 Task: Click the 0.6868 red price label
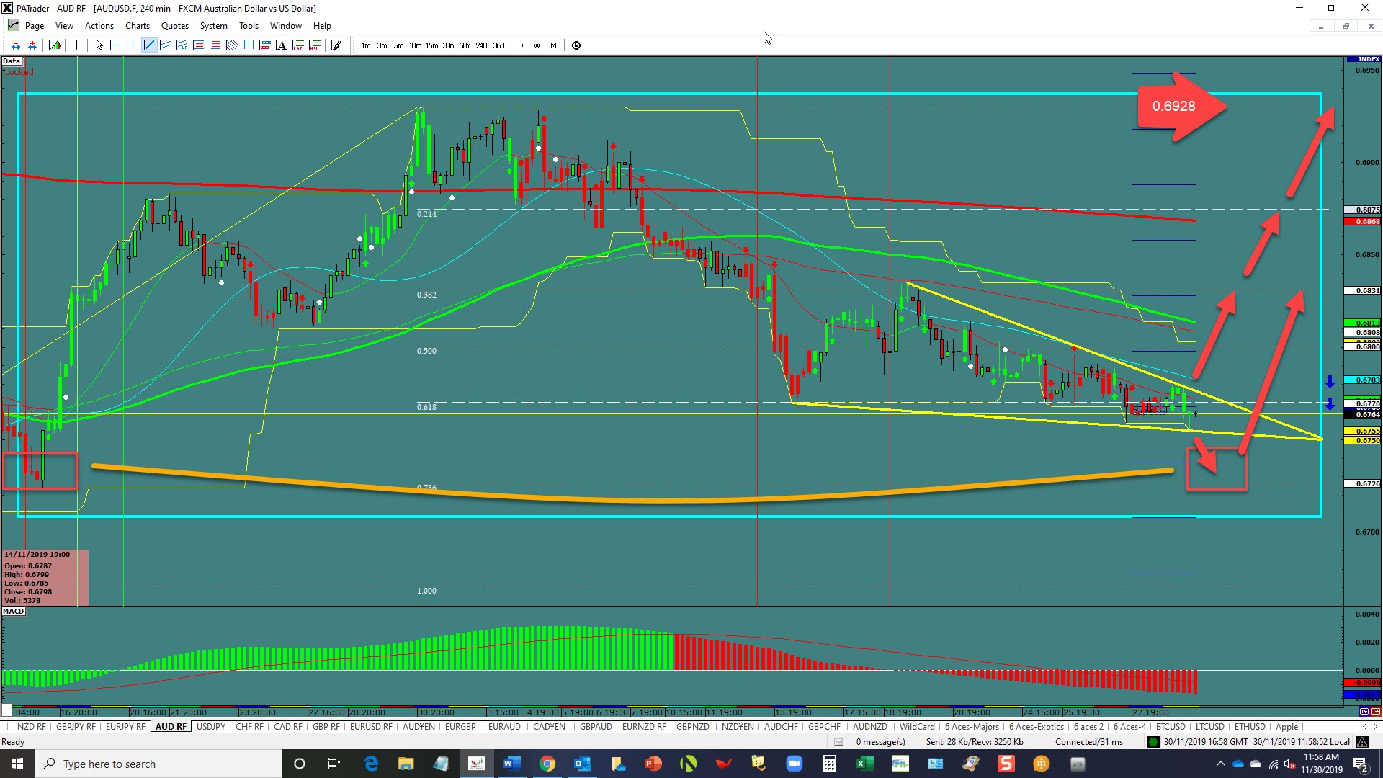click(x=1363, y=222)
